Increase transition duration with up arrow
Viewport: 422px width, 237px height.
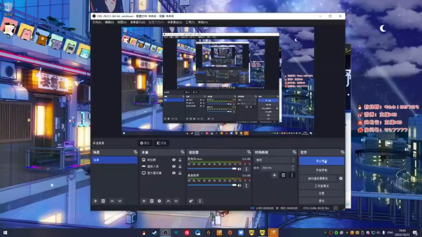(293, 166)
